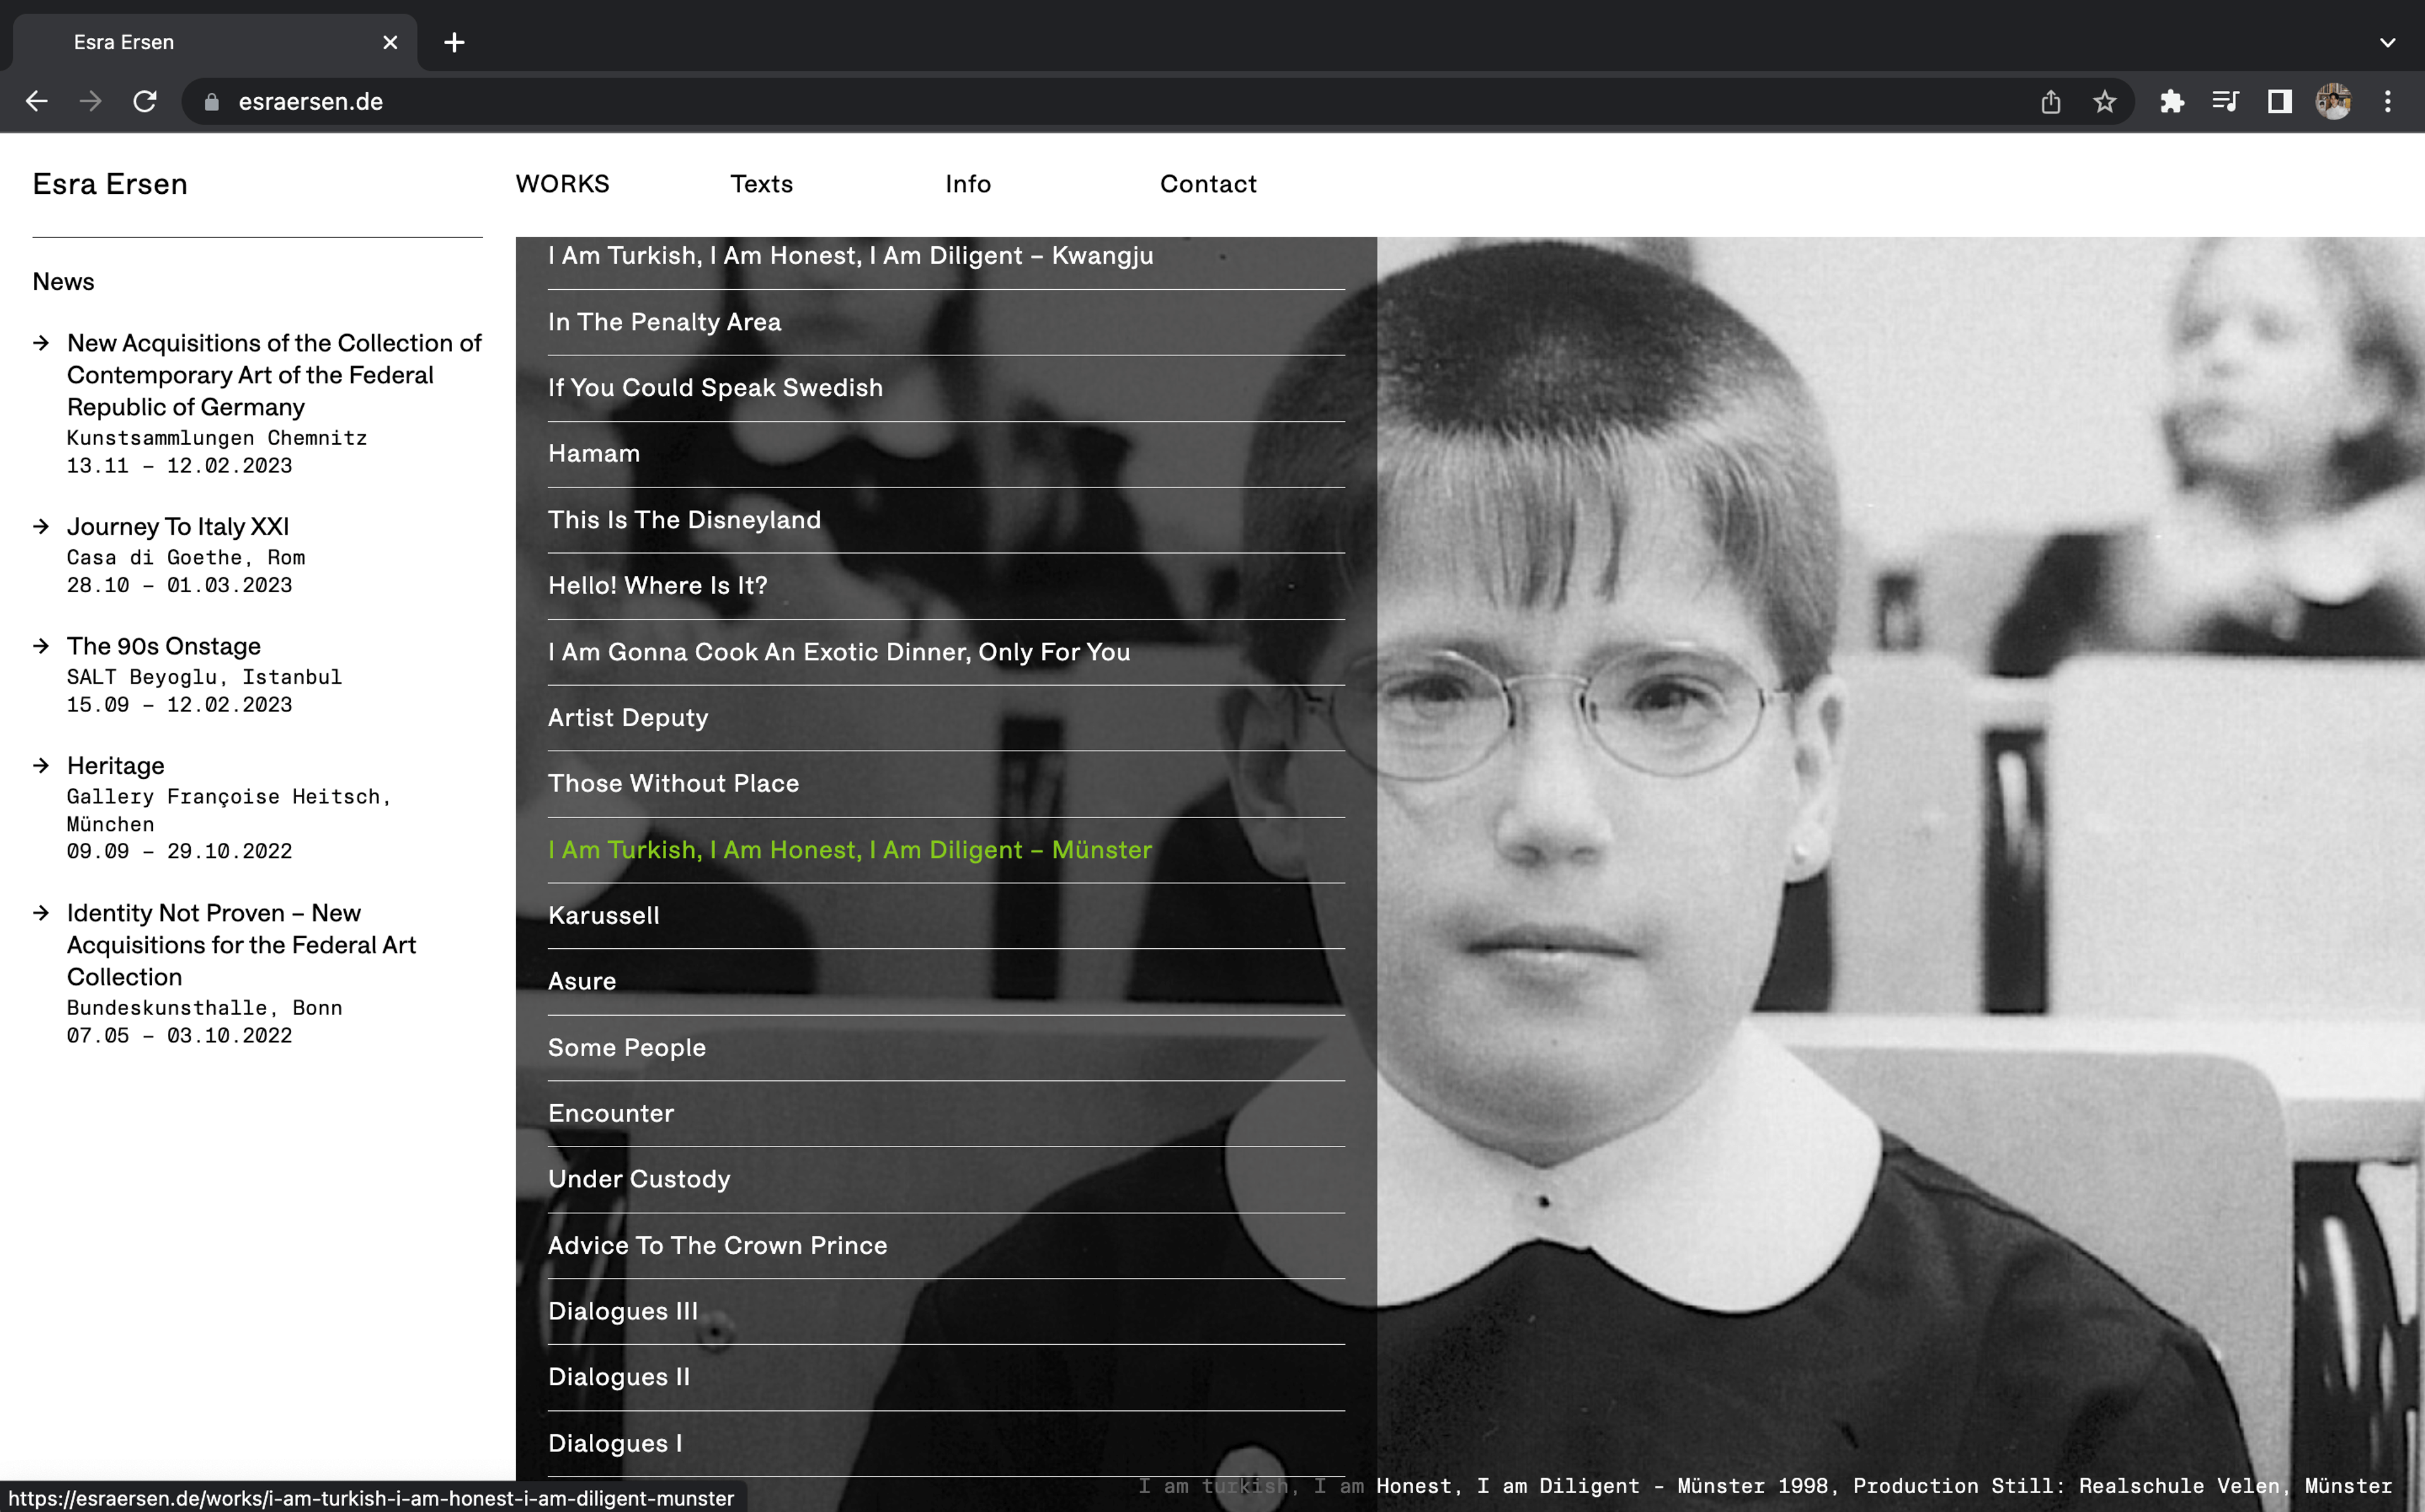
Task: Open New Acquisitions of the Collection news
Action: coord(274,375)
